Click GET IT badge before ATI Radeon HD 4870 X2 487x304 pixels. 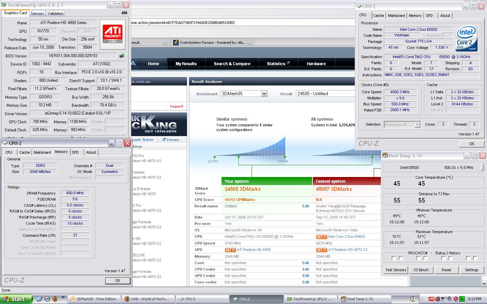[x=322, y=250]
